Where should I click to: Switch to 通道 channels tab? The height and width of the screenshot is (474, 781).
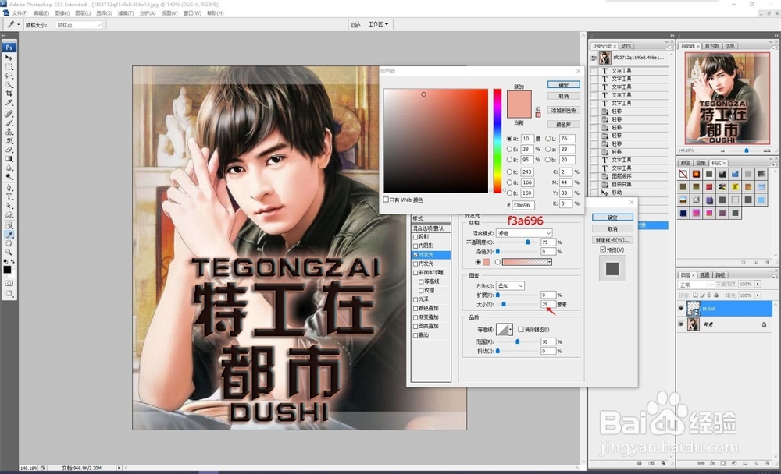point(704,274)
